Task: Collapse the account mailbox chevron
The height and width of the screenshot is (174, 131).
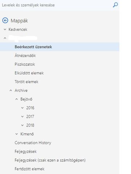Action: 5,38
